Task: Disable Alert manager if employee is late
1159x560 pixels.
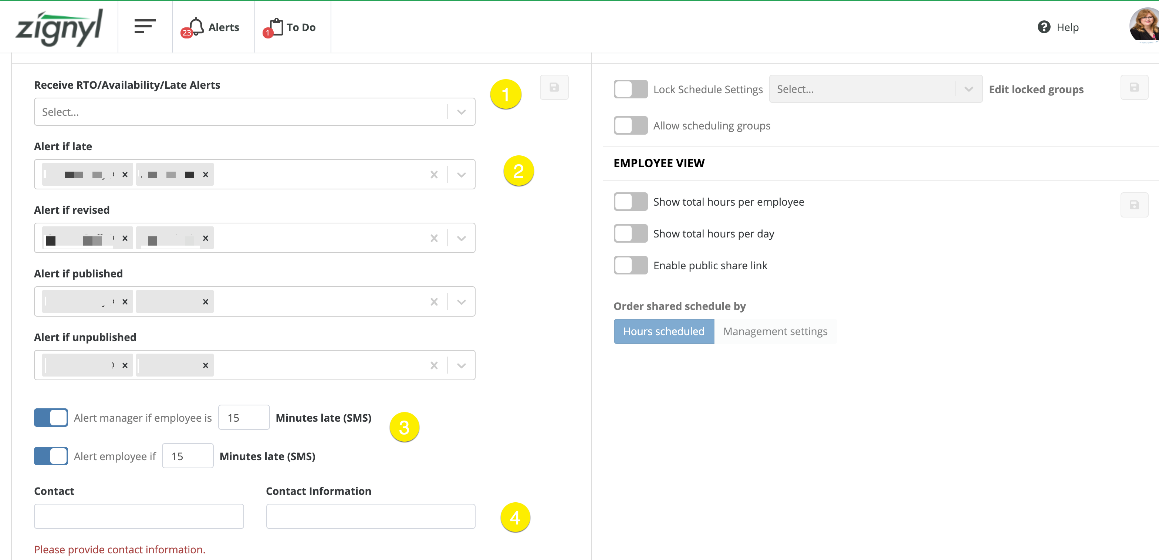Action: (x=51, y=417)
